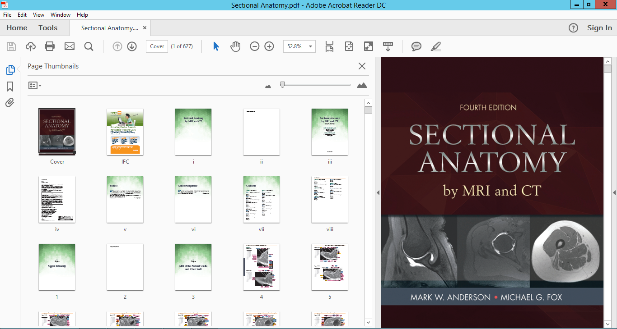617x329 pixels.
Task: Select the Sectional Anatomy document tab
Action: pos(110,28)
